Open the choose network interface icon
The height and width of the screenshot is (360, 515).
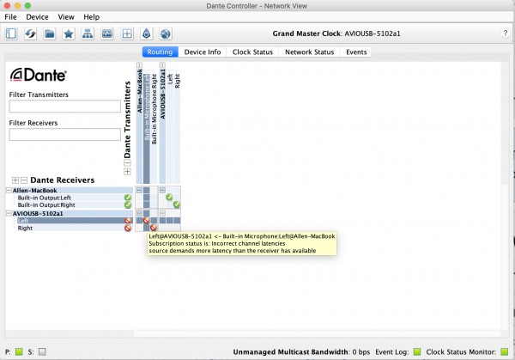[88, 34]
